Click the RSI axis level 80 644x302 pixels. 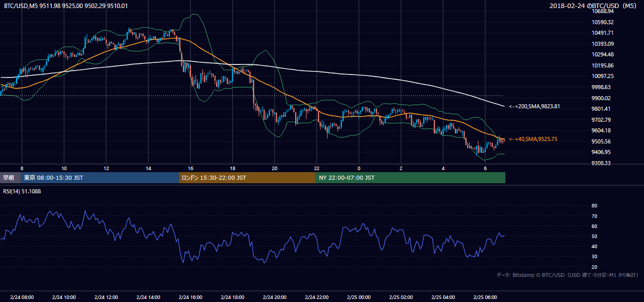(x=595, y=206)
